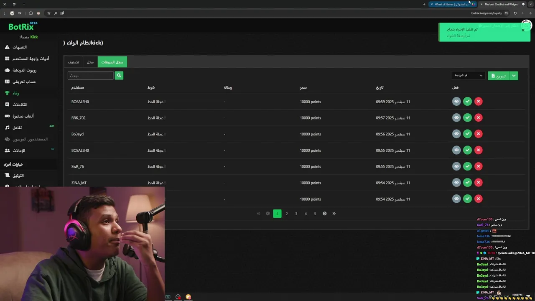
Task: View purchase details for ZINA_MT
Action: tap(456, 182)
